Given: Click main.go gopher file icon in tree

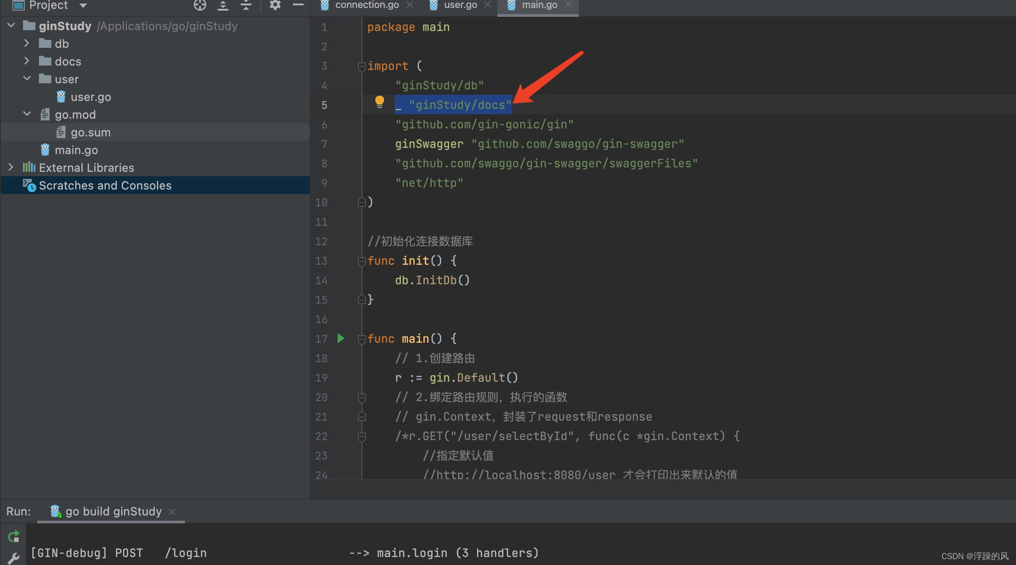Looking at the screenshot, I should click(45, 150).
